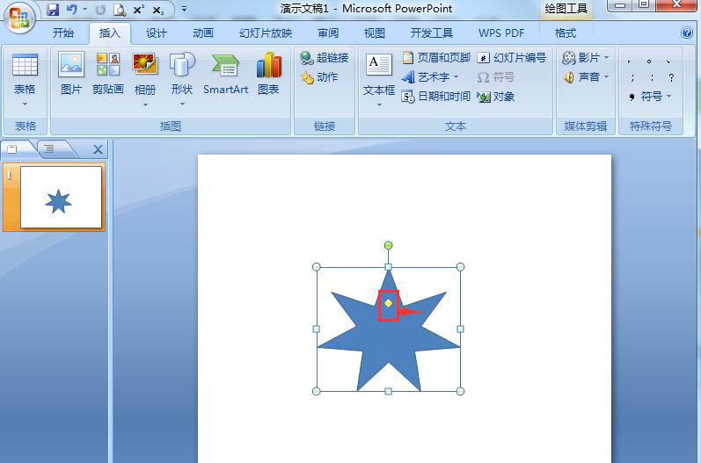Insert a chart (图表)
This screenshot has width=701, height=463.
pyautogui.click(x=268, y=74)
